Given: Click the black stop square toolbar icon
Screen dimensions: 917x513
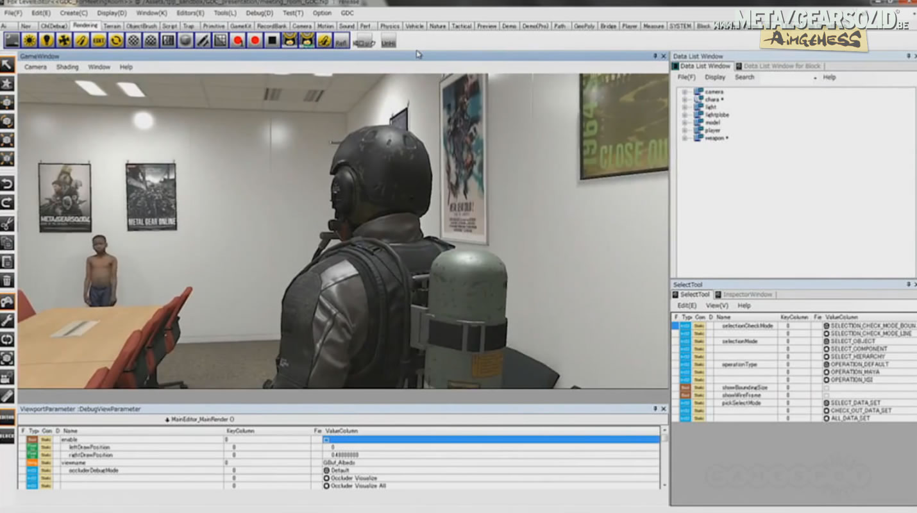Looking at the screenshot, I should click(273, 41).
